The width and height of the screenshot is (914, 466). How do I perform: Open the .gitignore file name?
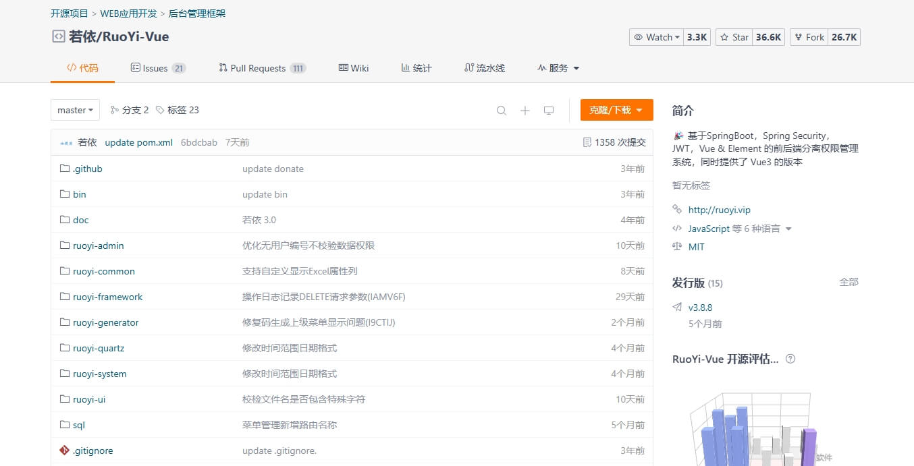click(93, 450)
